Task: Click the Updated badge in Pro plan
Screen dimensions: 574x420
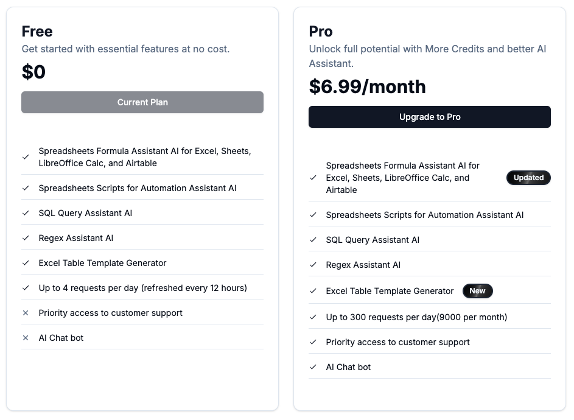Action: [x=528, y=178]
